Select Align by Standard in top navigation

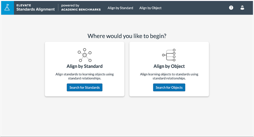120,8
